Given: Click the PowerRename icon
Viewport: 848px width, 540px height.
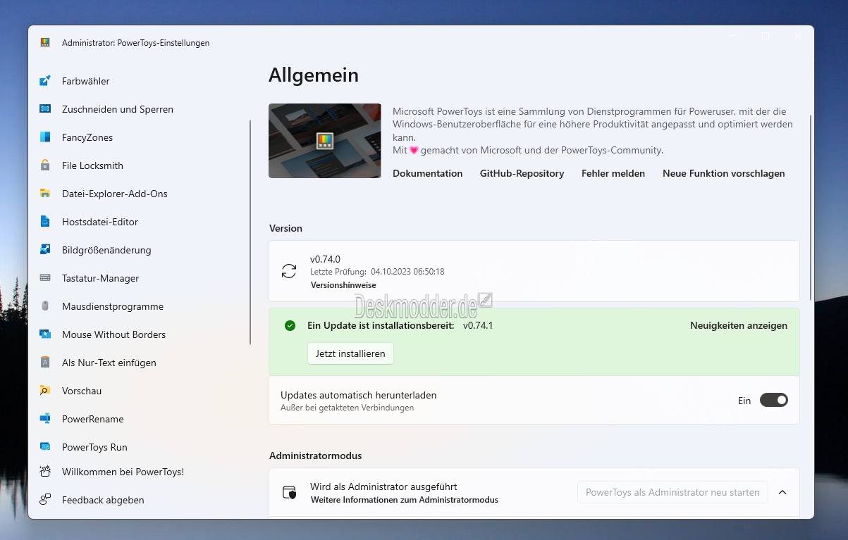Looking at the screenshot, I should coord(45,419).
